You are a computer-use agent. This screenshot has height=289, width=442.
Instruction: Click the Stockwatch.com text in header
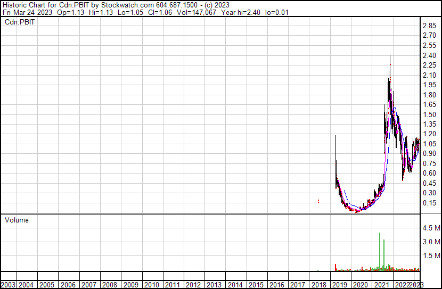pos(128,5)
